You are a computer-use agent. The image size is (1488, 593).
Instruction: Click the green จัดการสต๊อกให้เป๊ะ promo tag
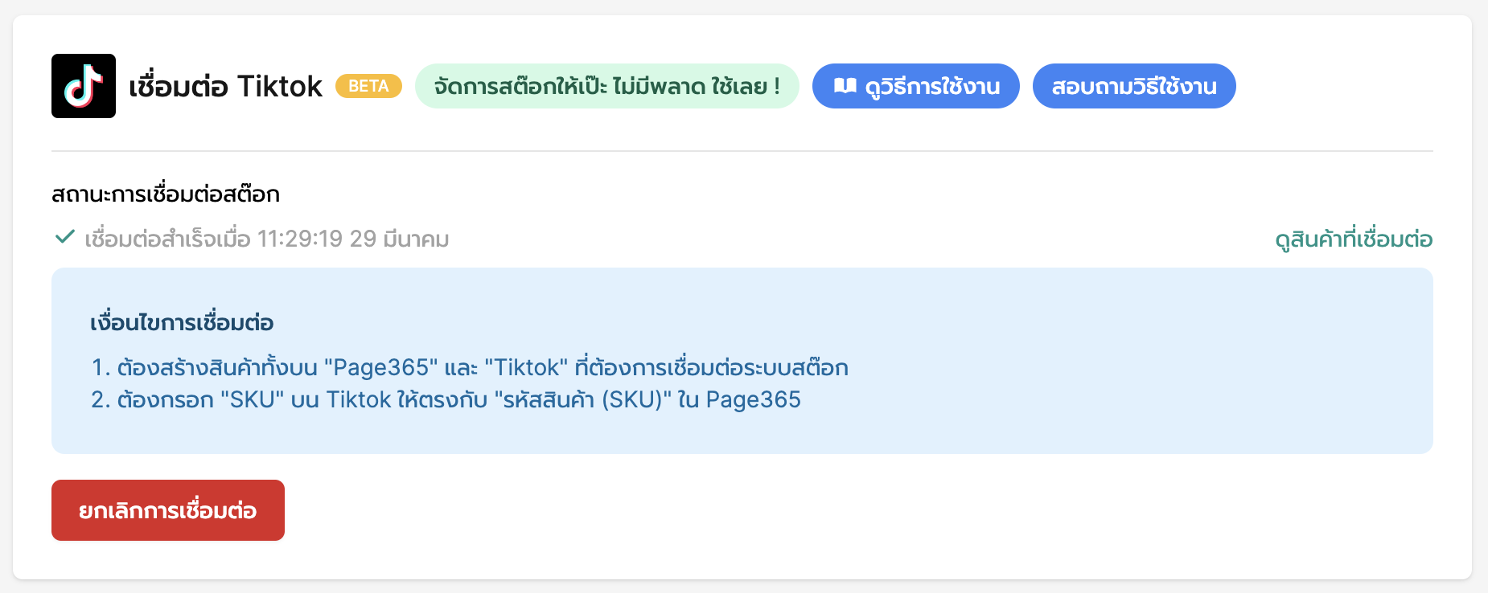point(606,86)
